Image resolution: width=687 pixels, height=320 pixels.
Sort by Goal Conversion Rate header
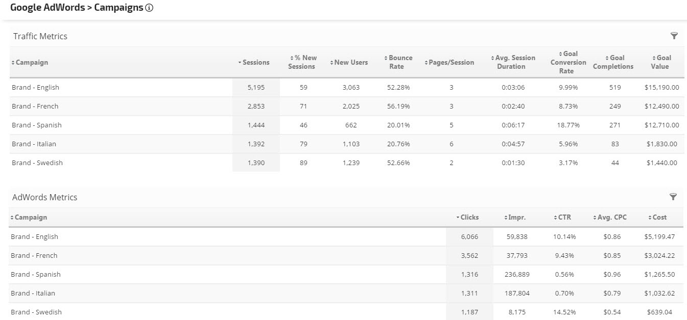click(x=567, y=62)
